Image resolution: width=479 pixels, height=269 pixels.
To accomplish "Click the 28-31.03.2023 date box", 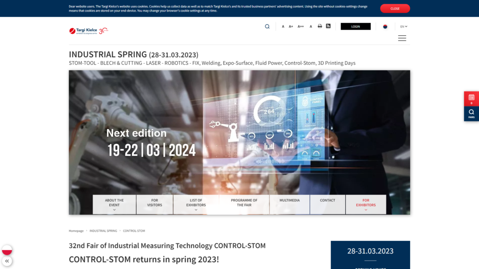I will tap(370, 255).
